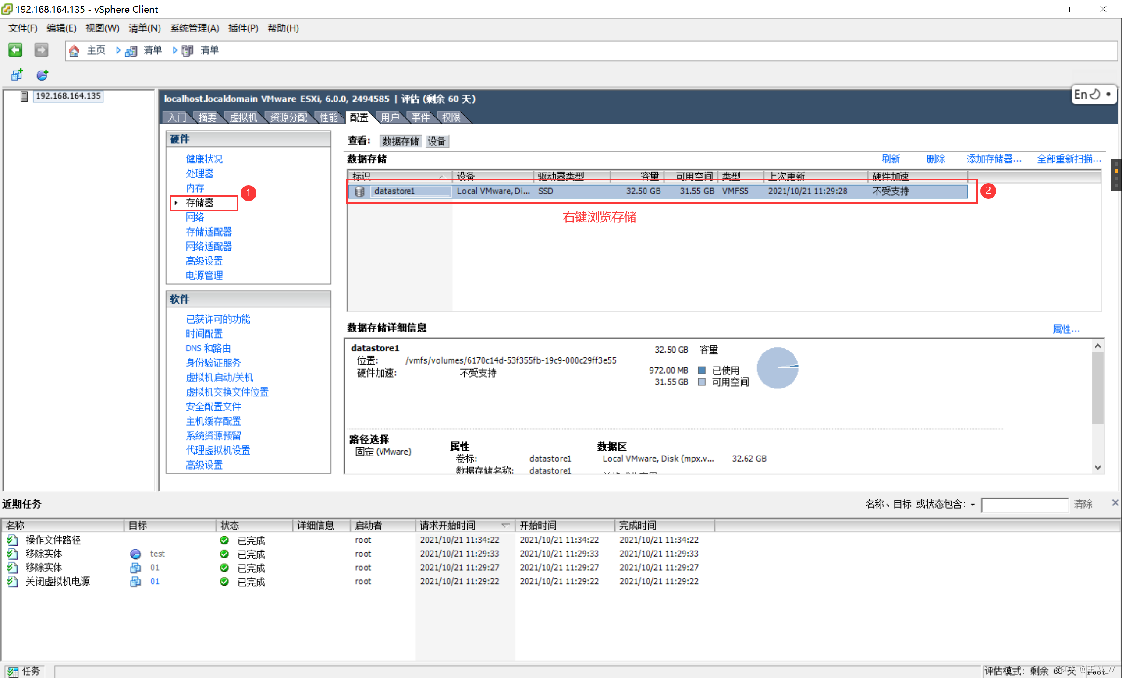Click the Home house icon in breadcrumb

[74, 50]
